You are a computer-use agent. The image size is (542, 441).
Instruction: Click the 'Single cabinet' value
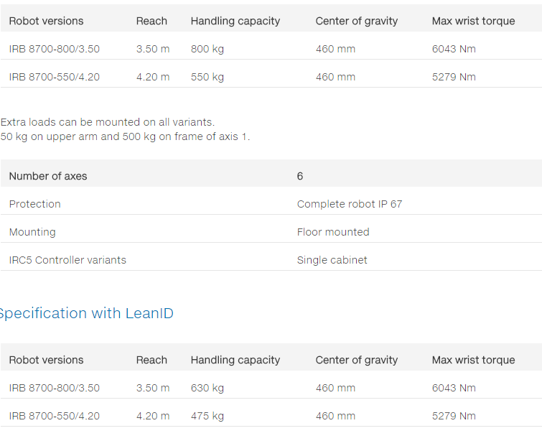point(332,260)
